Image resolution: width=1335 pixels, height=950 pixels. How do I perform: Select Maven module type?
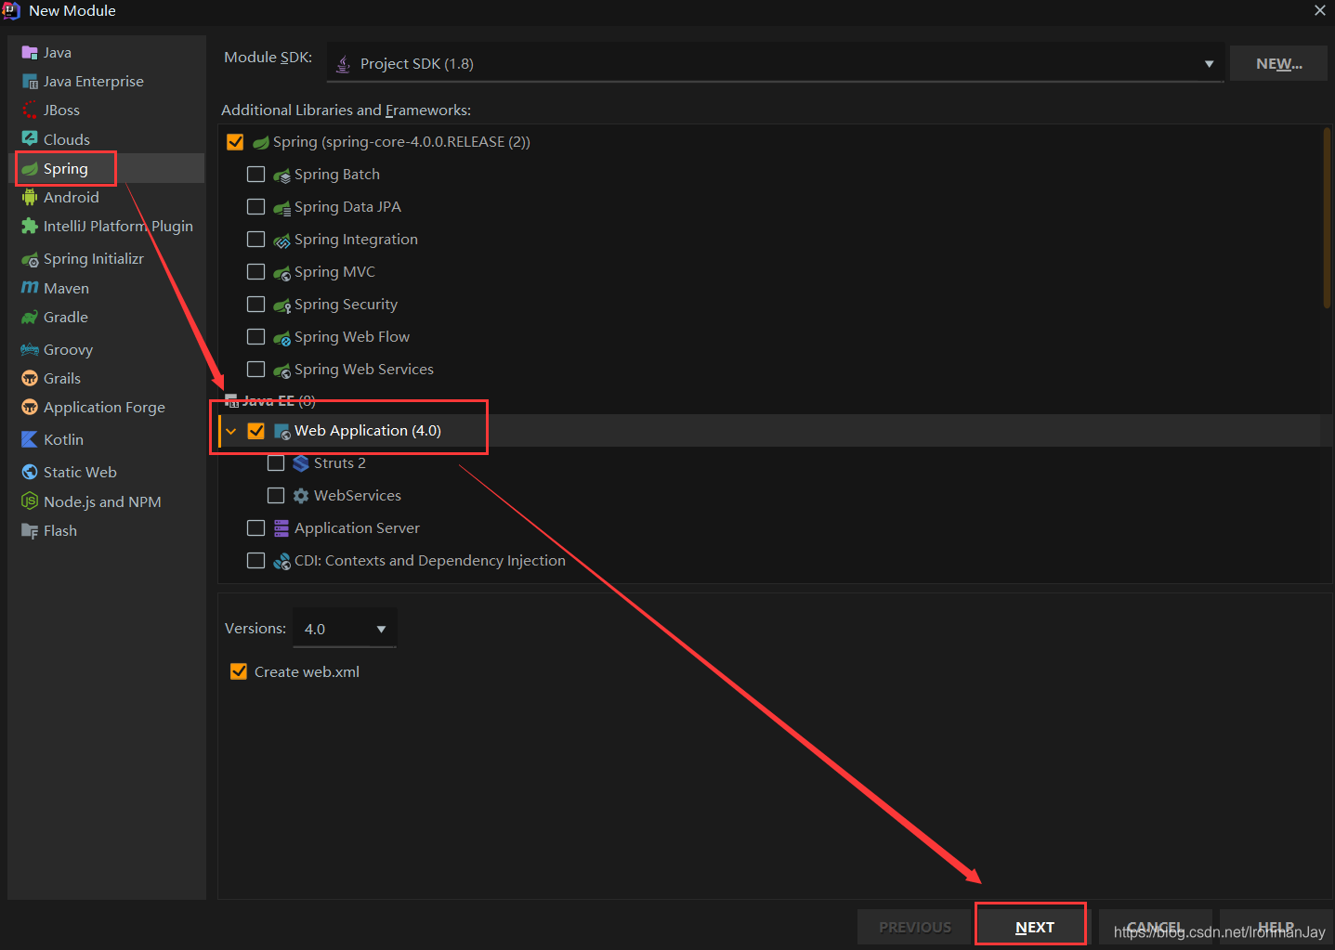pos(66,289)
